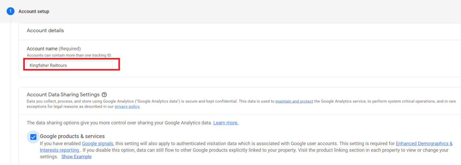
Task: Open the "maintain and protect" link
Action: tap(294, 101)
